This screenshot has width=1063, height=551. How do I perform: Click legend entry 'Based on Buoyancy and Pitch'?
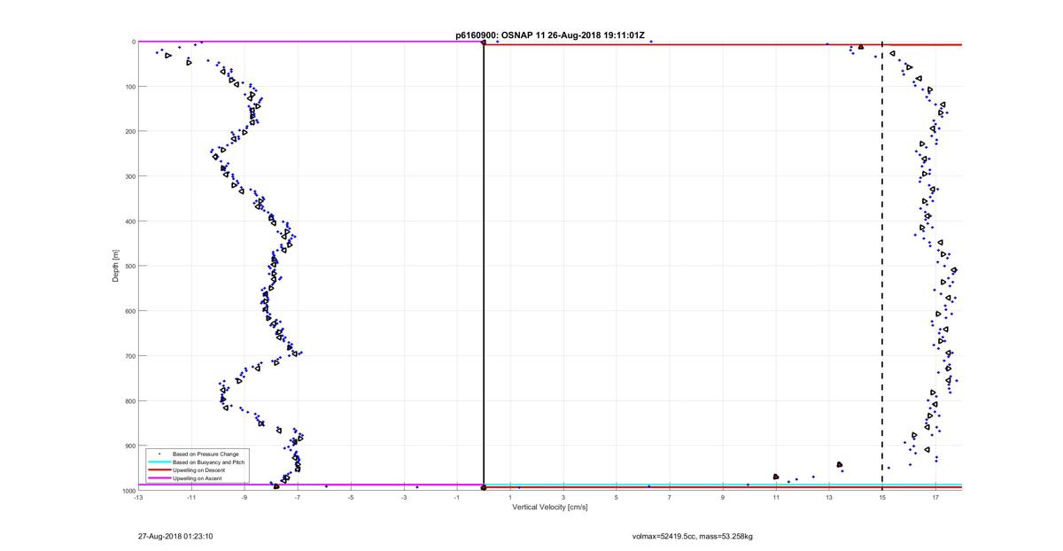tap(209, 462)
